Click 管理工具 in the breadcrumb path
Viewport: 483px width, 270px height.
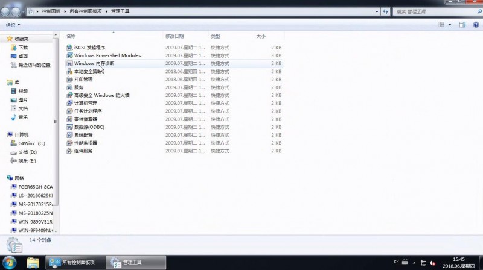coord(120,11)
